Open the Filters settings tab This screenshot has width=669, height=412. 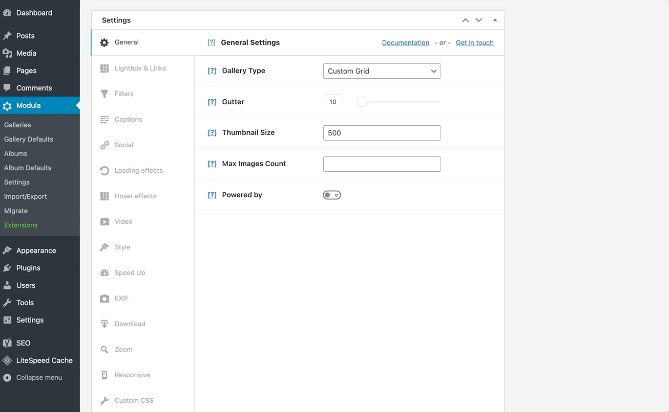click(124, 94)
